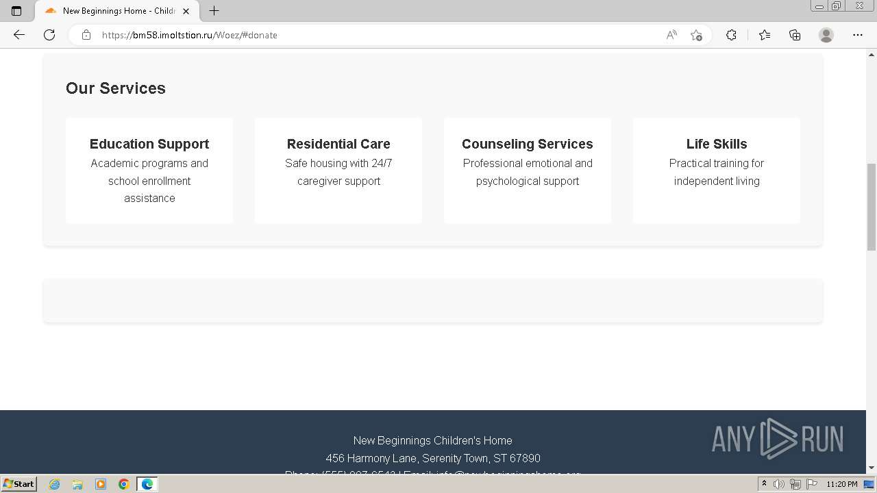
Task: Switch to Microsoft Edge taskbar button
Action: (147, 484)
